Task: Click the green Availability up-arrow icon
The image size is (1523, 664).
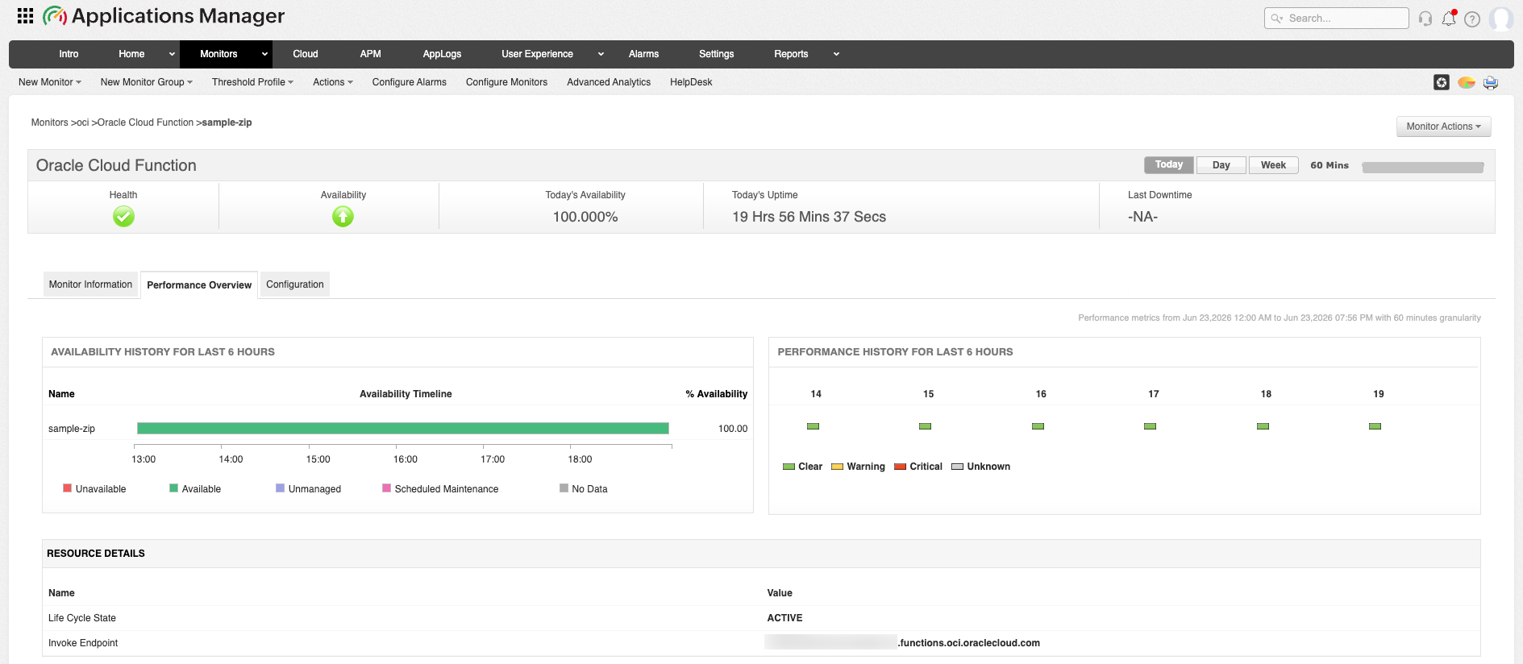Action: (343, 217)
